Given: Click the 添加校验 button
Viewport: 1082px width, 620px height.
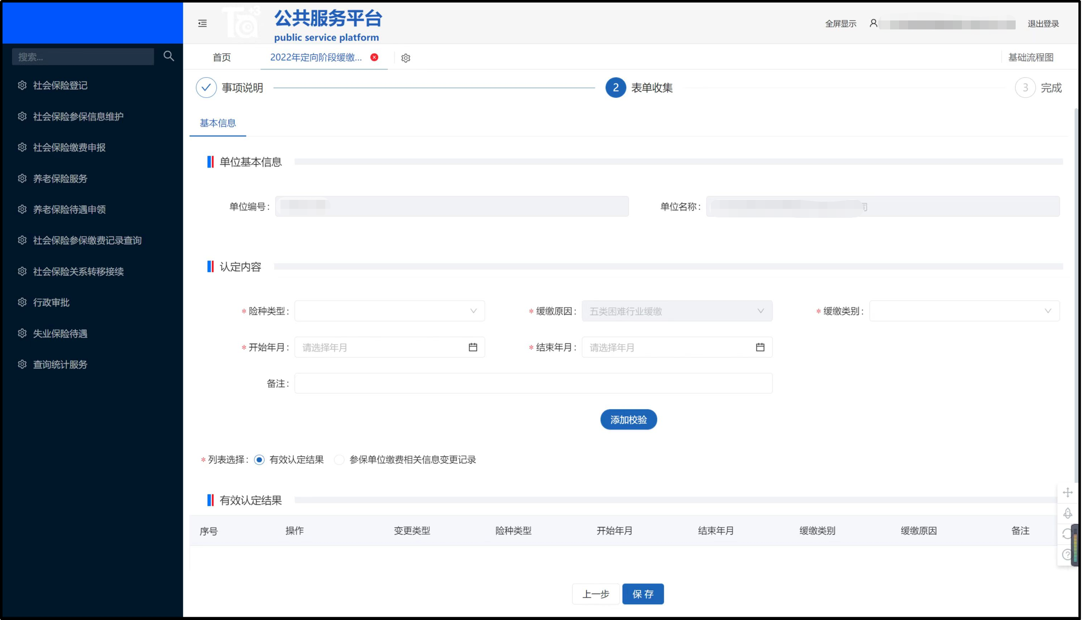Looking at the screenshot, I should point(628,420).
